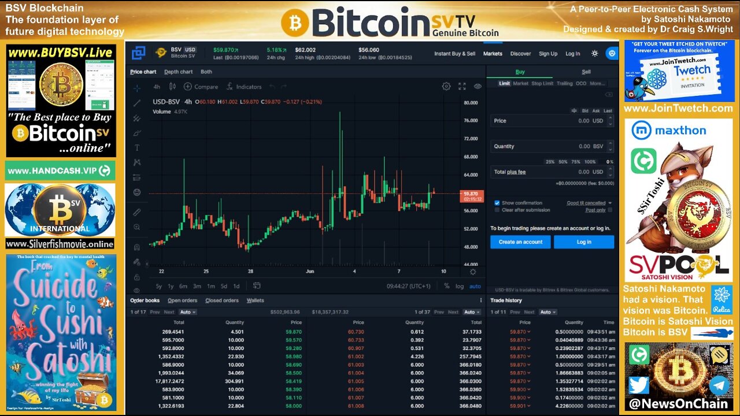Select the trend line drawing tool
The height and width of the screenshot is (416, 740).
point(137,103)
